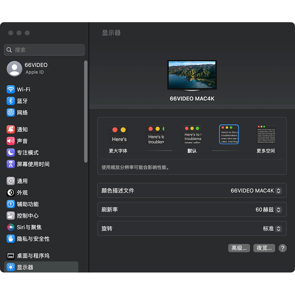Select second resolution option showing "Here's to troublem"

tap(155, 135)
